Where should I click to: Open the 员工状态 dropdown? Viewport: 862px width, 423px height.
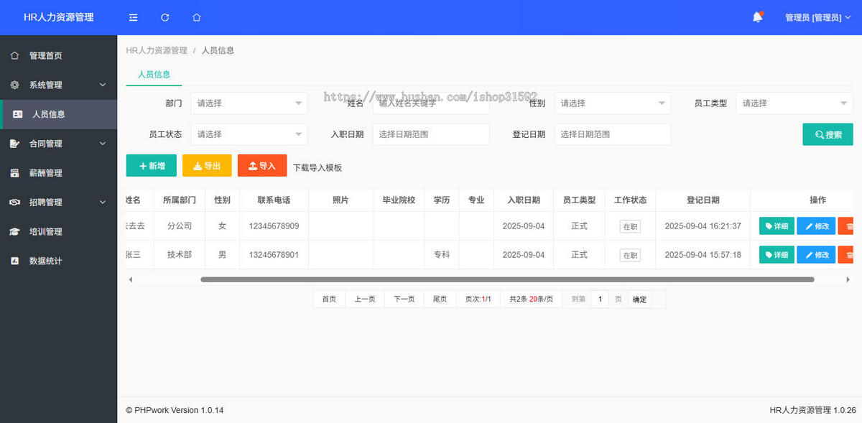pyautogui.click(x=249, y=134)
